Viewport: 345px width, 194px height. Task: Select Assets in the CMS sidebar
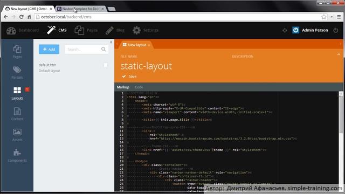tap(17, 135)
